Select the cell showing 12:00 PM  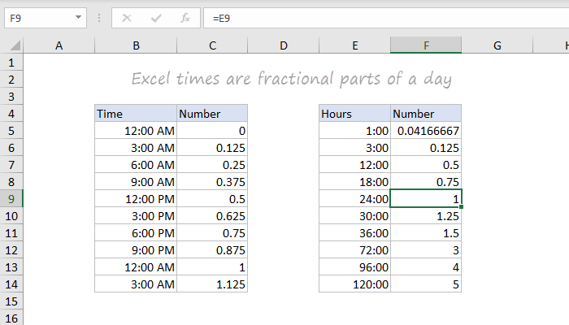pos(136,199)
